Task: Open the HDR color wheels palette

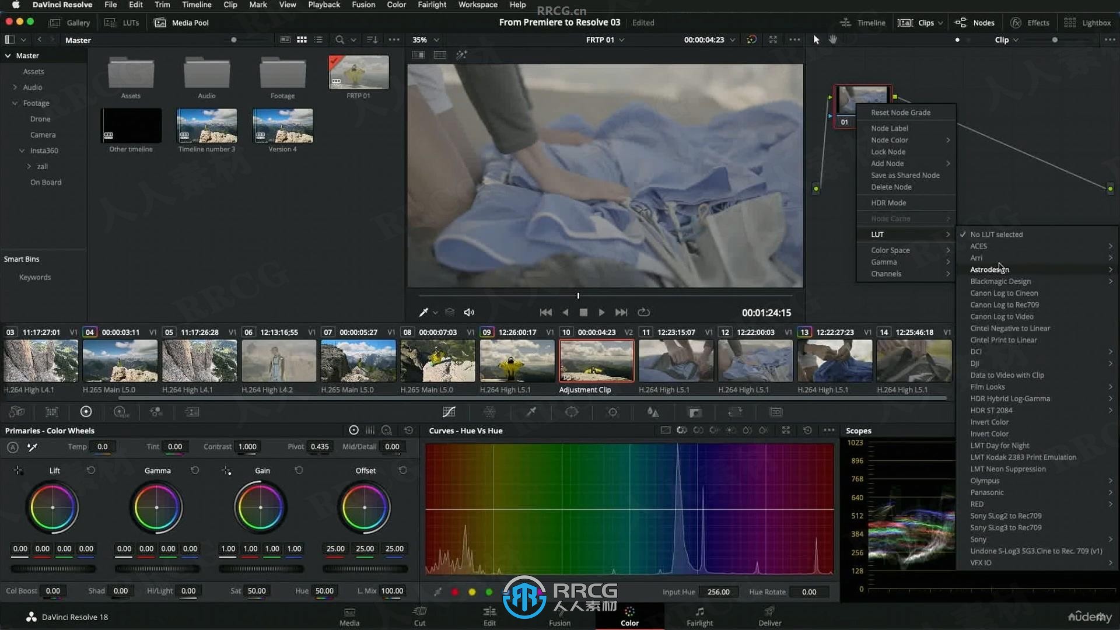Action: click(x=121, y=412)
